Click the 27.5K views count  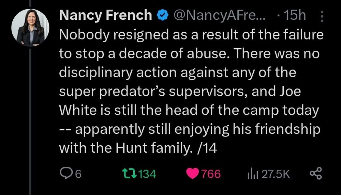(276, 174)
